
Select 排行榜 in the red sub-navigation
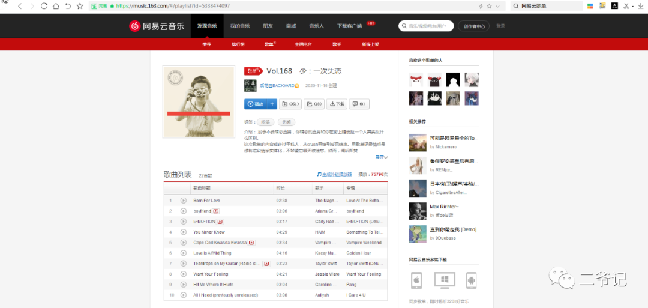(x=238, y=44)
